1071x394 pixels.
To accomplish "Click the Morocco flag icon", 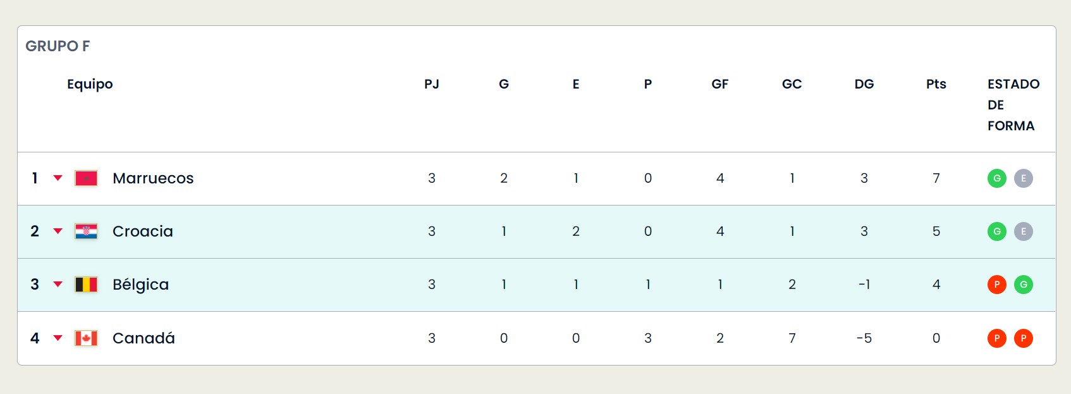I will click(x=86, y=178).
